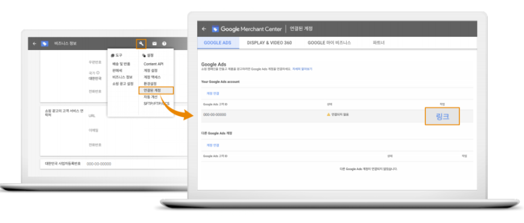Open the mail envelope icon in Business Info header
The height and width of the screenshot is (223, 524).
(154, 44)
